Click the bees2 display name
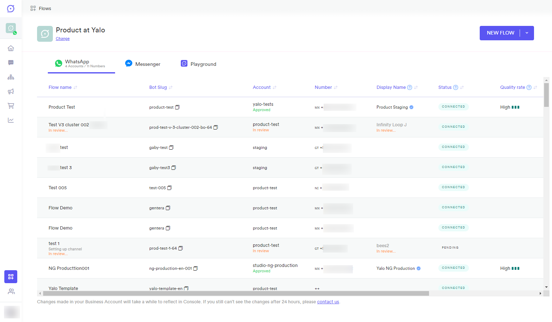The width and height of the screenshot is (552, 322). click(383, 246)
